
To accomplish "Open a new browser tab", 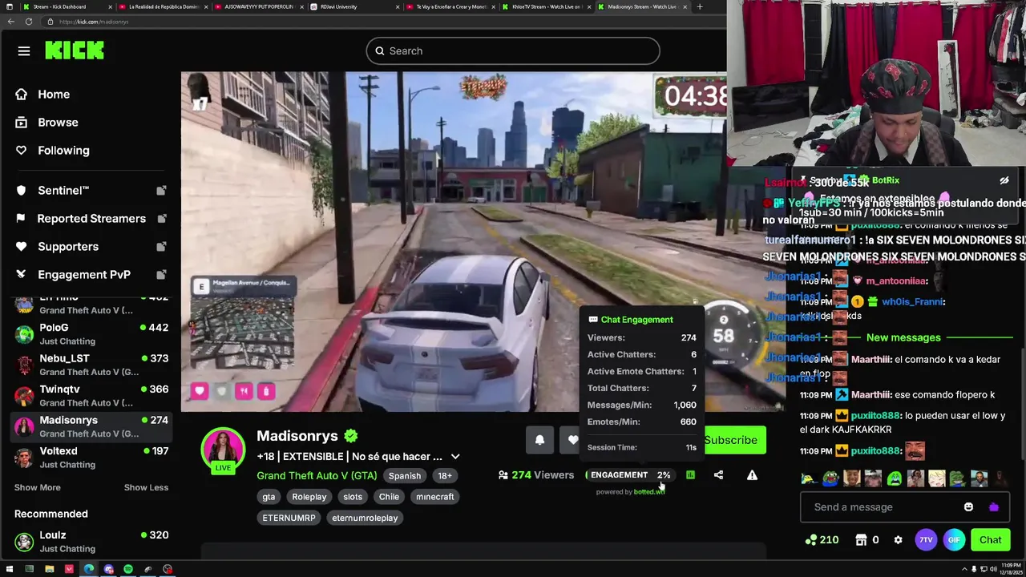I will [699, 6].
